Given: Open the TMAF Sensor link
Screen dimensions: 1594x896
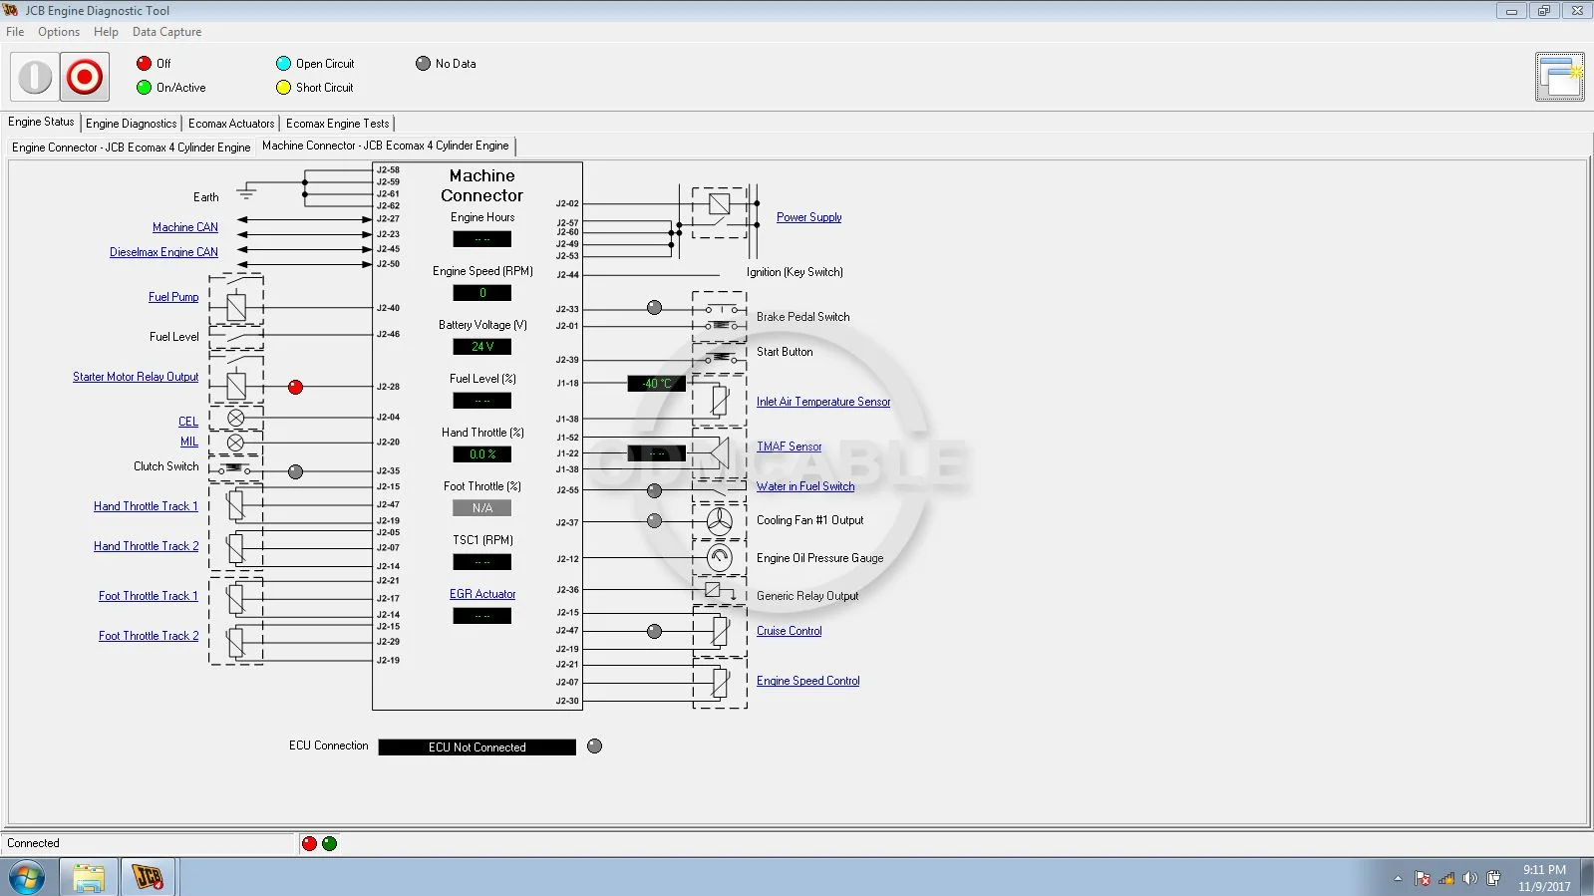Looking at the screenshot, I should (789, 447).
